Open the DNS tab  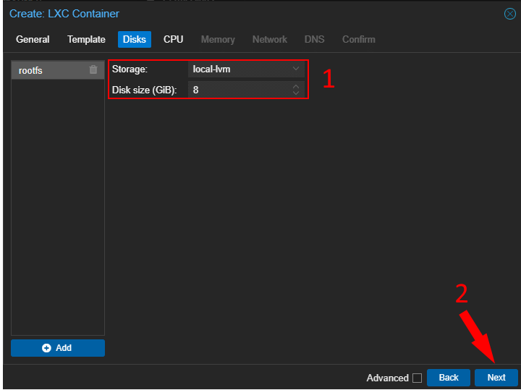(314, 40)
